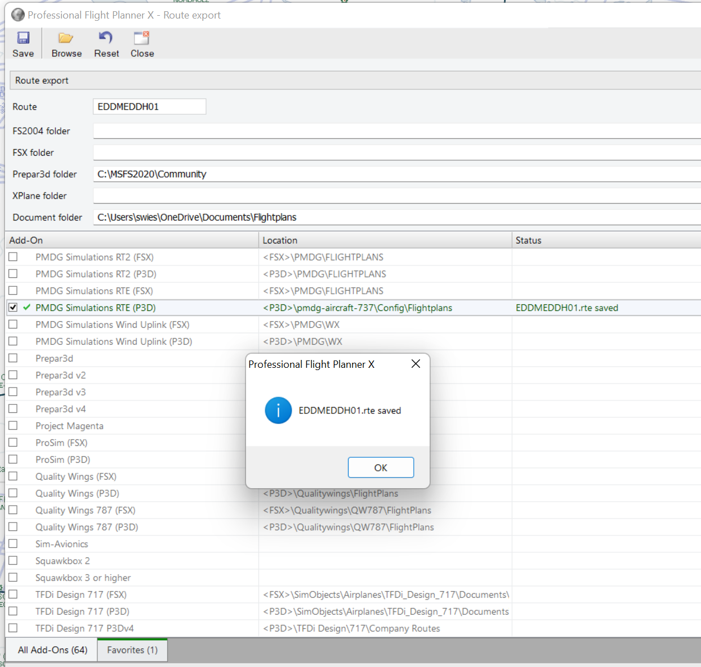Tick the TFDi Design 717 P3Dv4 checkbox
Screen dimensions: 701x667
[13, 628]
